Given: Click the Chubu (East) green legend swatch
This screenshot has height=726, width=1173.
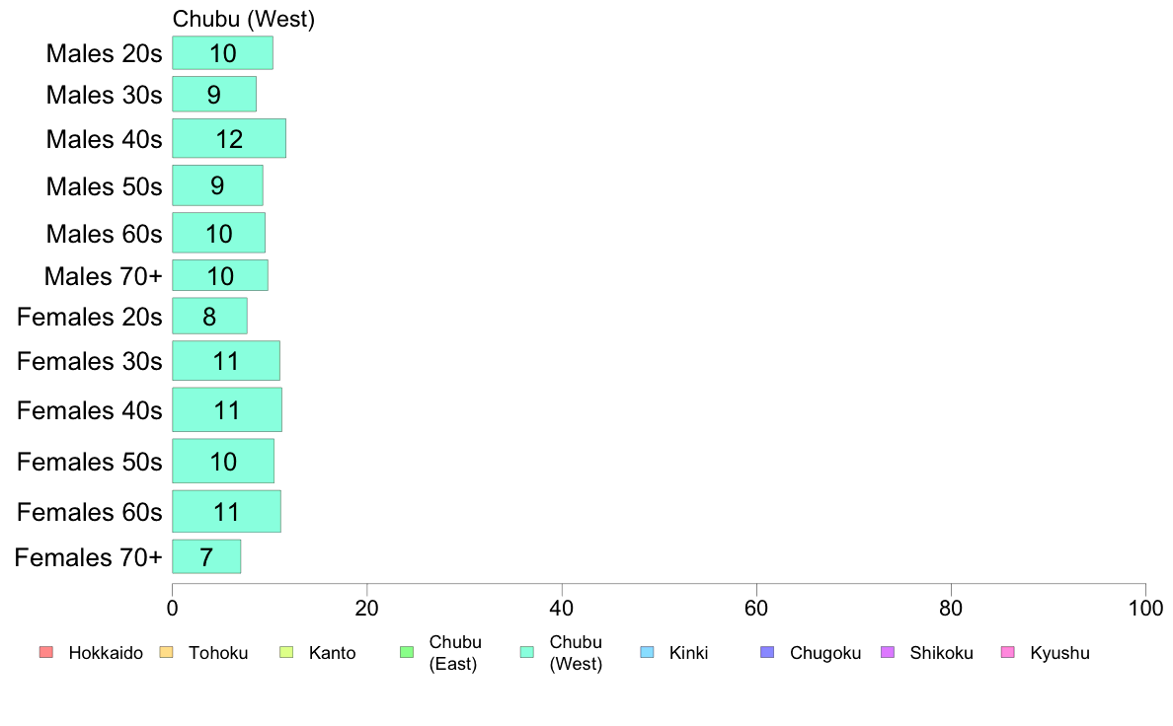Looking at the screenshot, I should 407,652.
